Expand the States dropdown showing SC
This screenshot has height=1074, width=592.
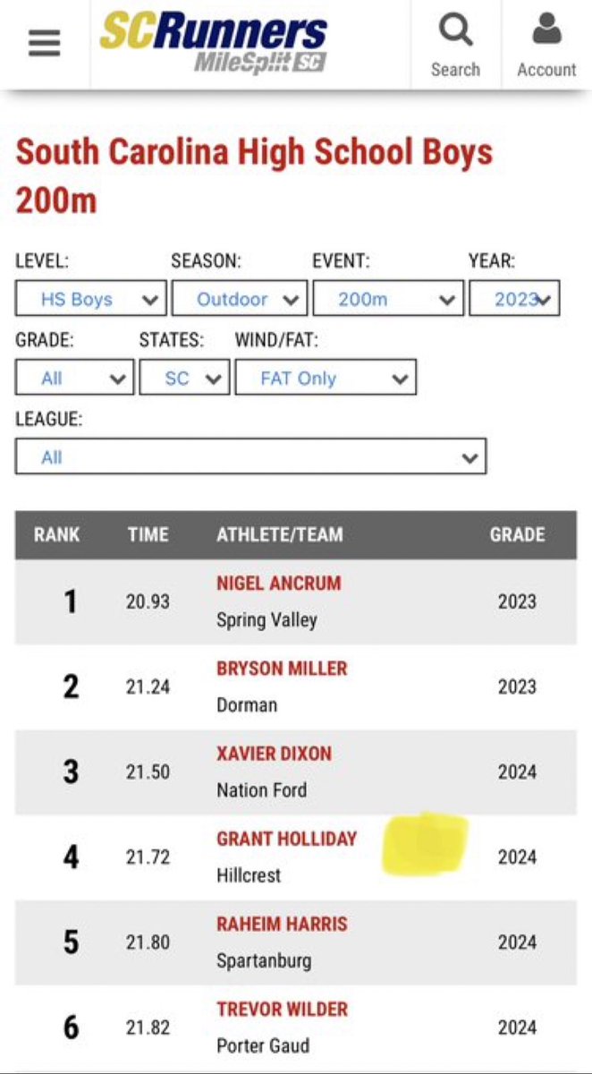pos(184,378)
